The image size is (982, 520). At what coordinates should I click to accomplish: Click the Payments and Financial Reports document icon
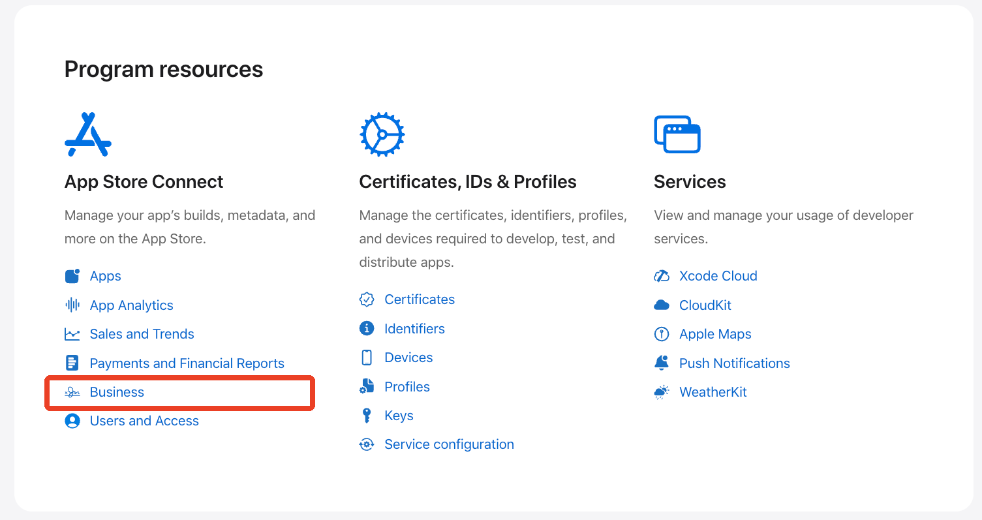72,363
